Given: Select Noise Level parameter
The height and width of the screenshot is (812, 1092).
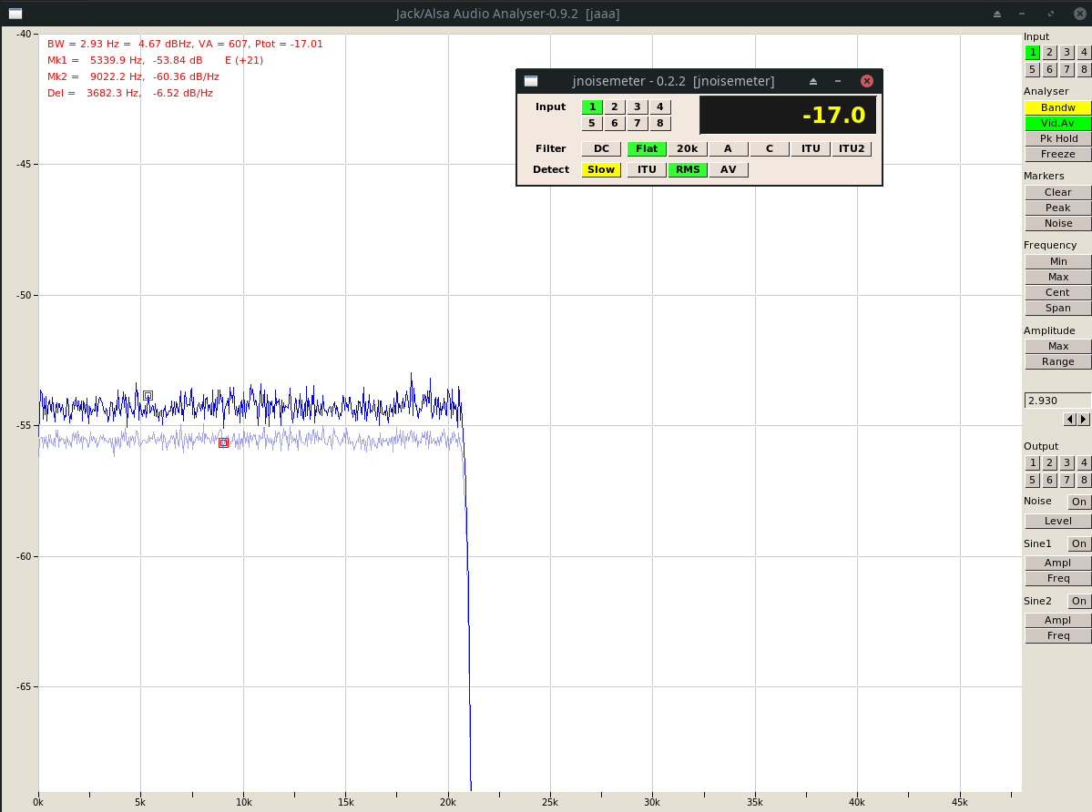Looking at the screenshot, I should 1058,522.
